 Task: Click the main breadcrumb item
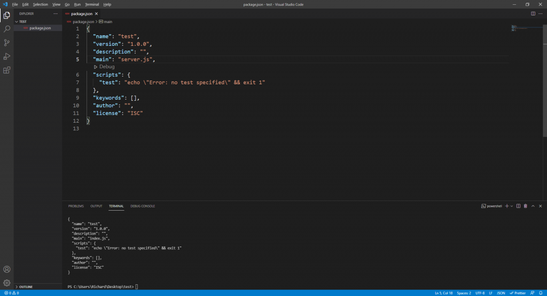[x=108, y=21]
